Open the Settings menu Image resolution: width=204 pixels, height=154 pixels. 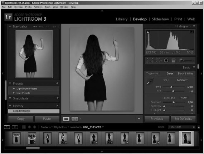pyautogui.click(x=38, y=7)
